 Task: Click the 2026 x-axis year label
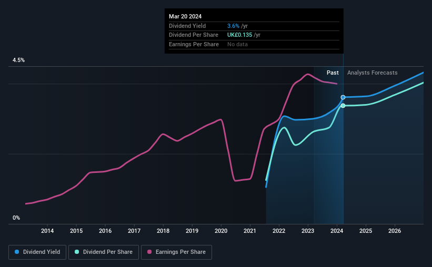tap(395, 231)
